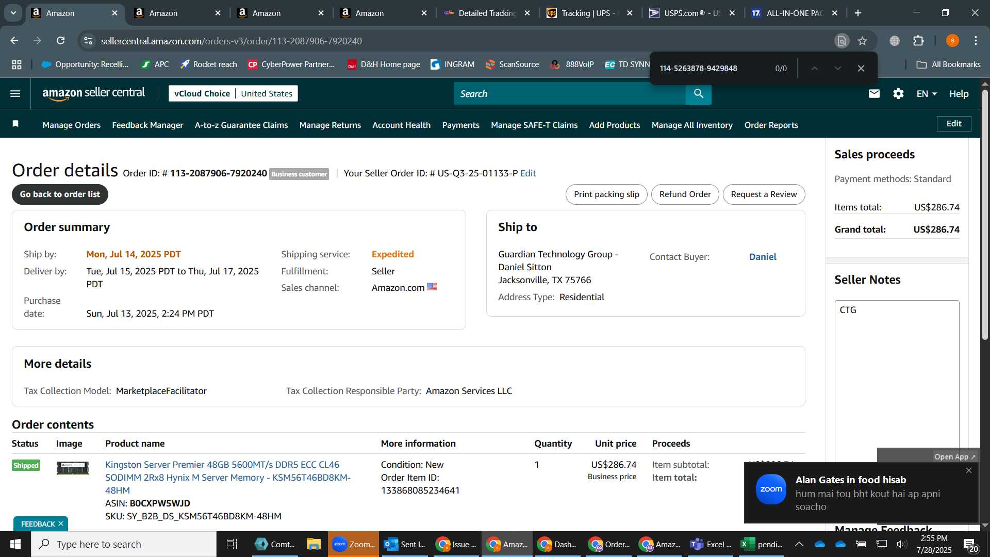
Task: View site information icon in address bar
Action: click(x=88, y=41)
